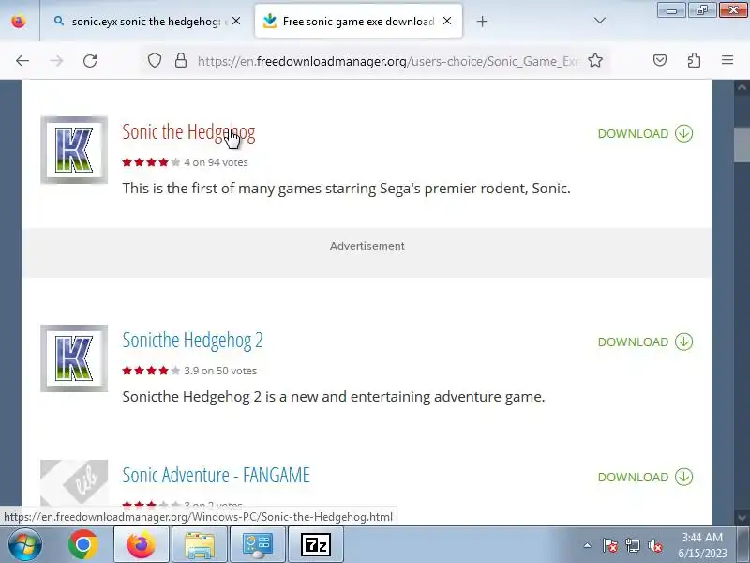The height and width of the screenshot is (563, 750).
Task: Download Sonic Adventure - FANGAME
Action: pos(645,477)
